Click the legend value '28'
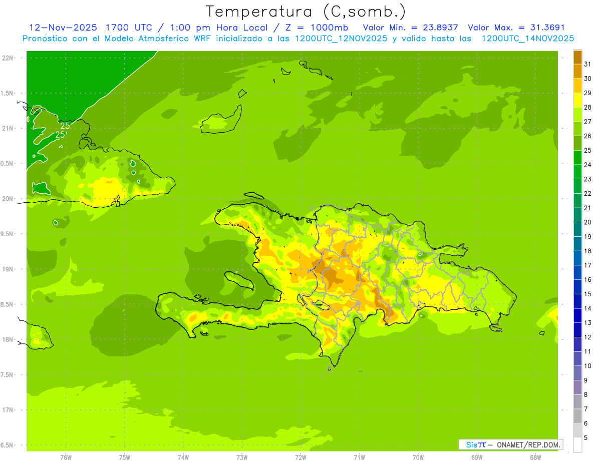601x464 pixels. click(x=588, y=107)
